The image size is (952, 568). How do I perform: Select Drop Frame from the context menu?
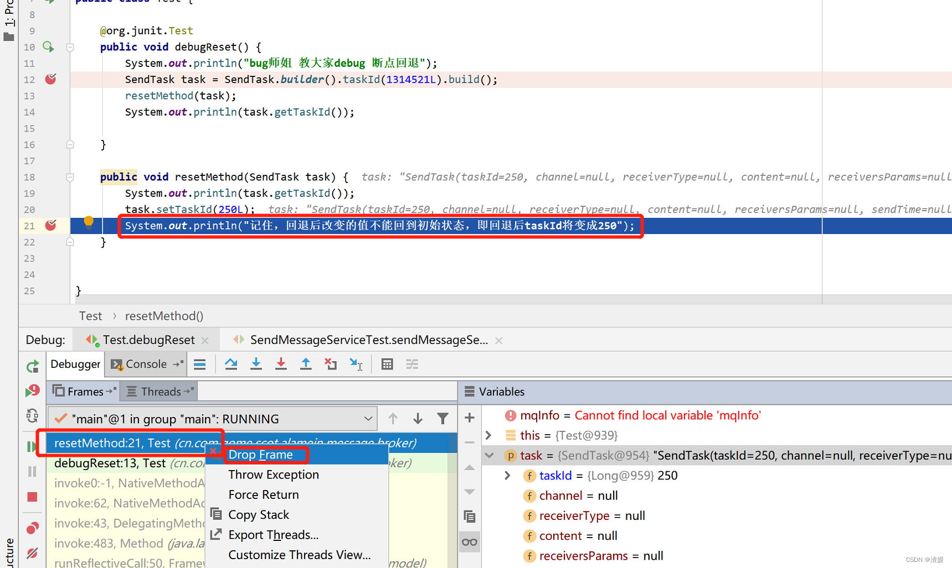(260, 454)
